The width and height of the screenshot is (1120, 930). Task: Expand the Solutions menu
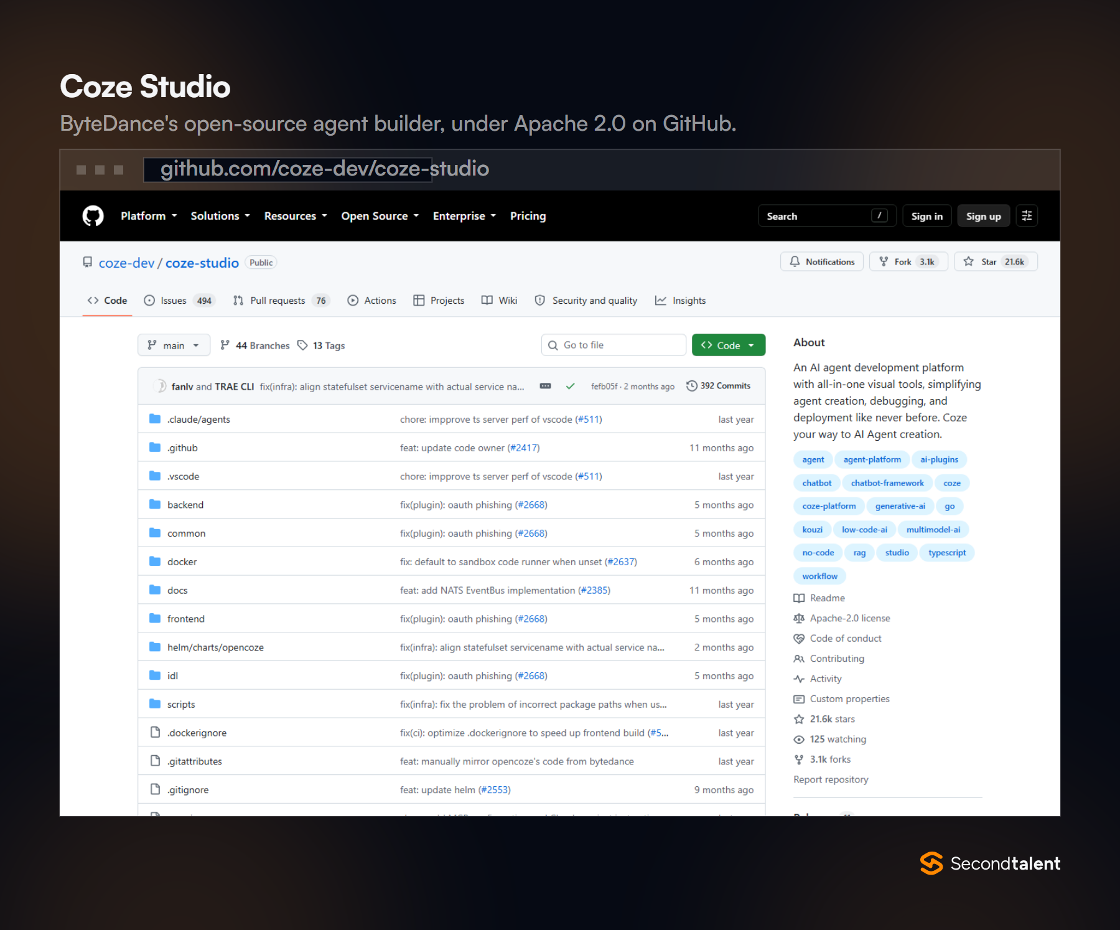[x=220, y=216]
